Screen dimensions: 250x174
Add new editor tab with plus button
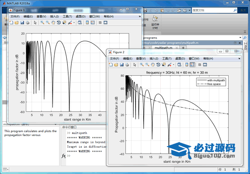click(x=183, y=48)
